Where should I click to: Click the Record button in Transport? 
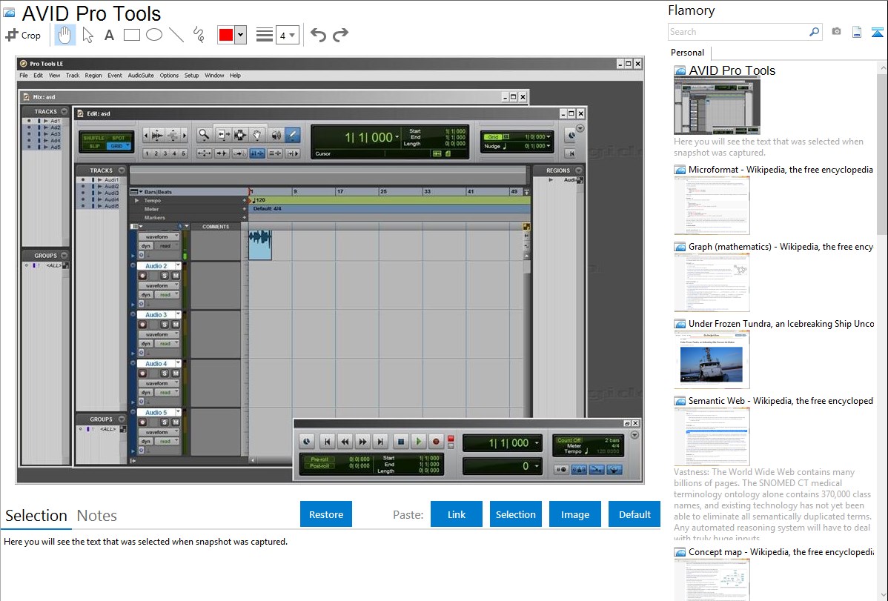coord(436,441)
